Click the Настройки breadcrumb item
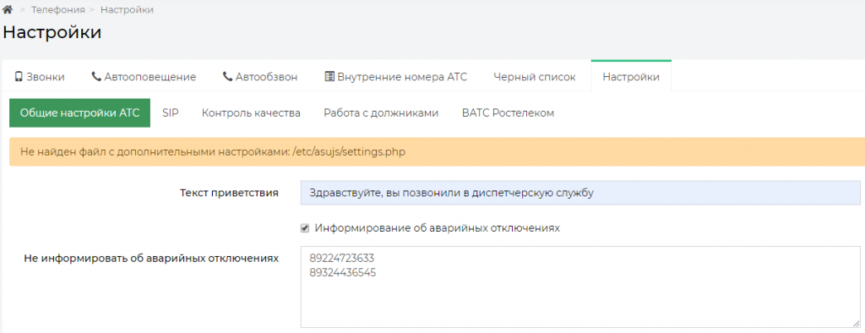Screen dimensions: 865x333 (127, 10)
